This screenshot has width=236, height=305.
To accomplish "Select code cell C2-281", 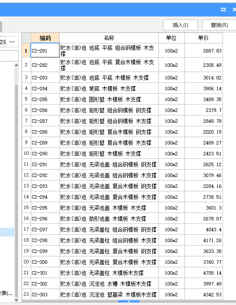I will 45,50.
